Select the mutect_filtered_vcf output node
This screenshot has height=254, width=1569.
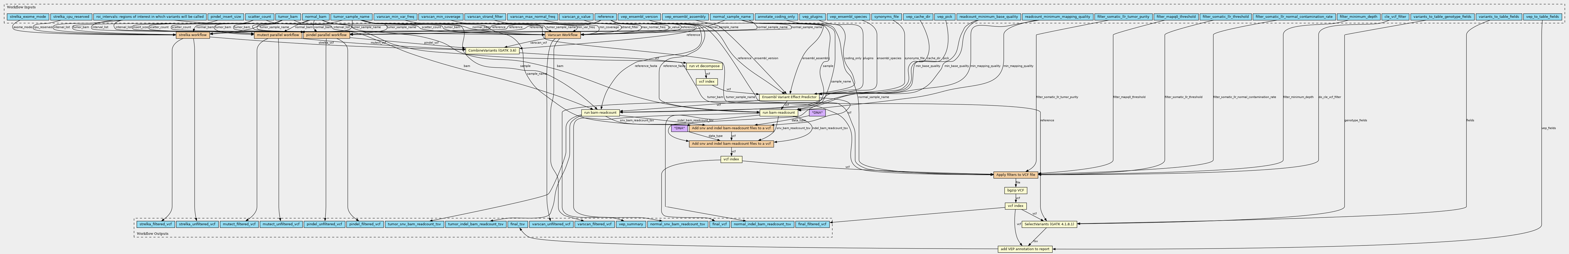point(239,224)
